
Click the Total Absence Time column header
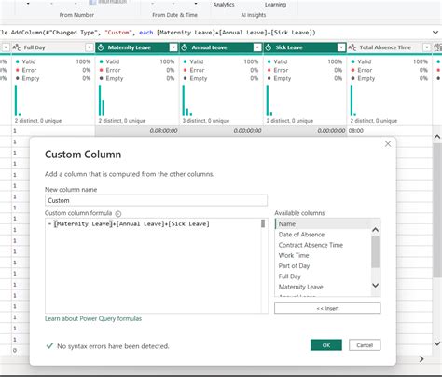point(389,47)
